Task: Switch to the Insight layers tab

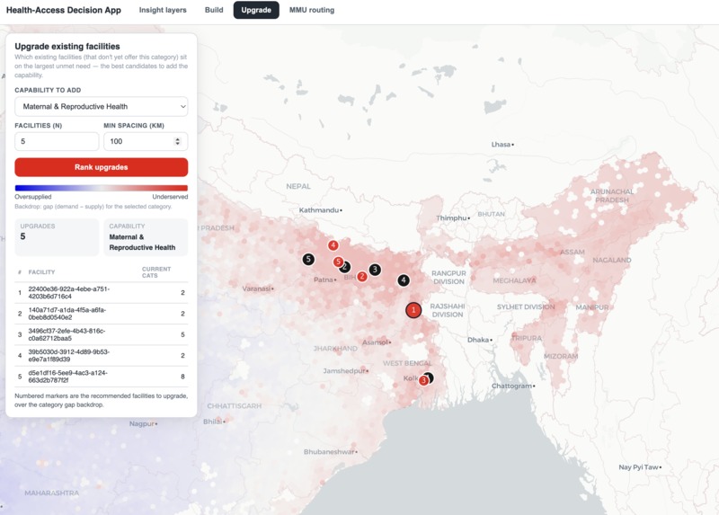Action: (163, 10)
